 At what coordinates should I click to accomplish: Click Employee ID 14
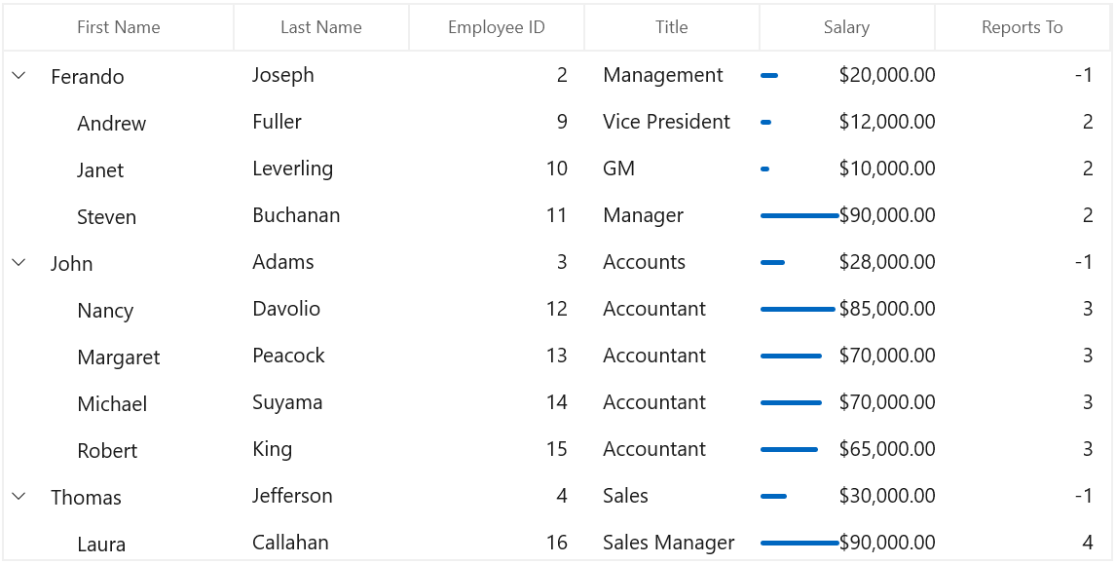tap(557, 402)
